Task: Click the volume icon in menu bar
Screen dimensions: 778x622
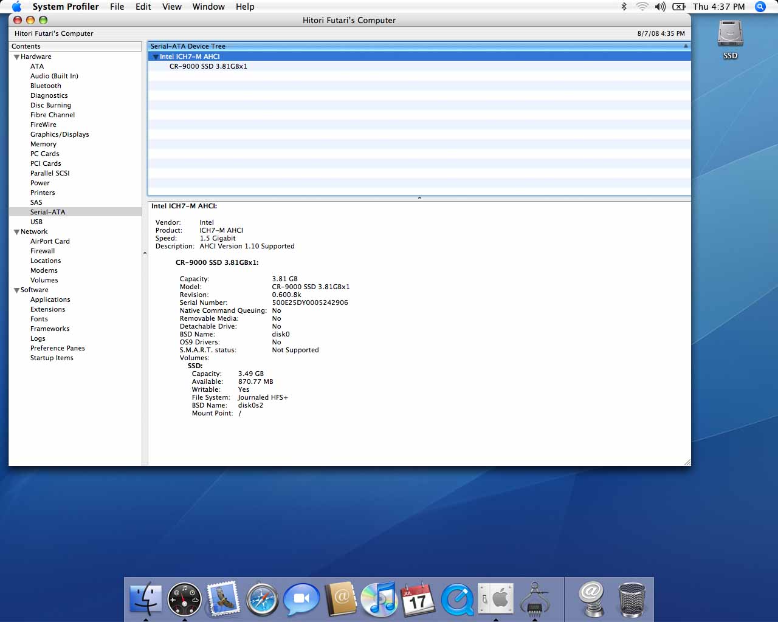Action: click(x=660, y=7)
